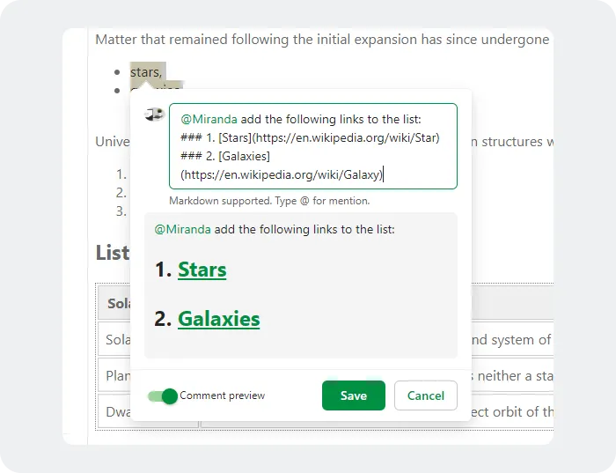Viewport: 616px width, 473px height.
Task: Click the commenter avatar icon
Action: 156,115
